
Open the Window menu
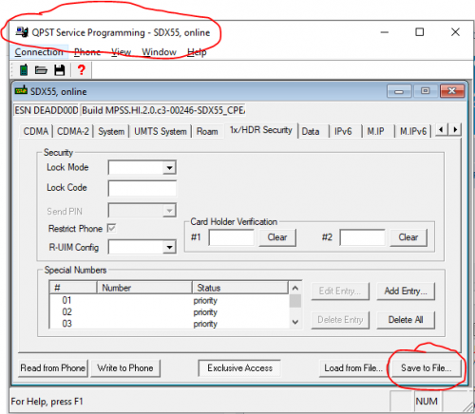(x=159, y=52)
